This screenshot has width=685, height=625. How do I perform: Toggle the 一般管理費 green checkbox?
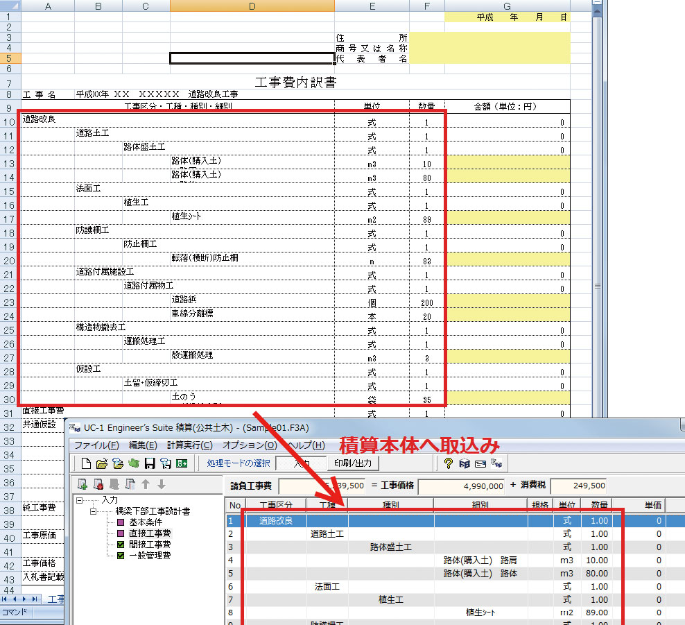(121, 556)
